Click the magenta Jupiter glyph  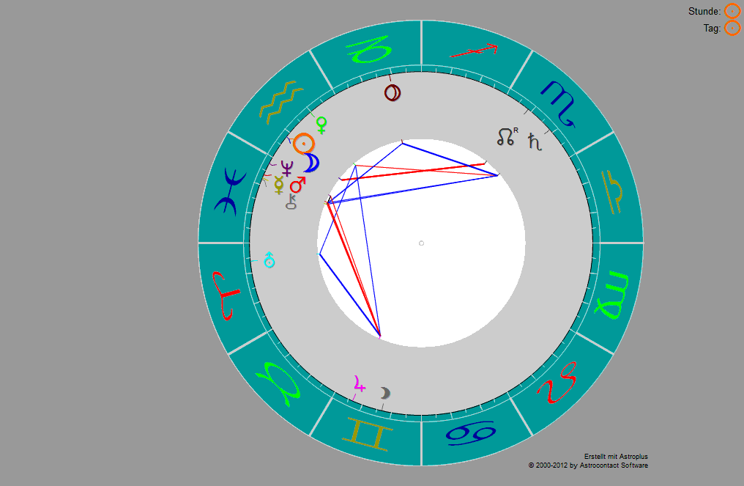coord(359,383)
